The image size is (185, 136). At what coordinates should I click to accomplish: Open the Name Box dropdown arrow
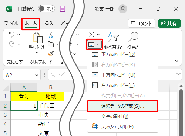pyautogui.click(x=37, y=75)
